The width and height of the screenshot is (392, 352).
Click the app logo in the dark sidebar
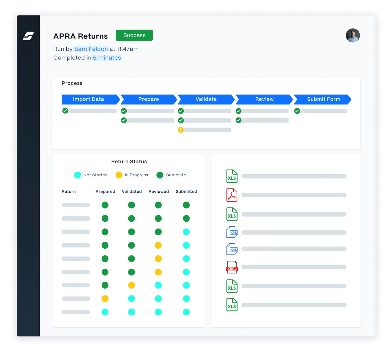pos(28,36)
